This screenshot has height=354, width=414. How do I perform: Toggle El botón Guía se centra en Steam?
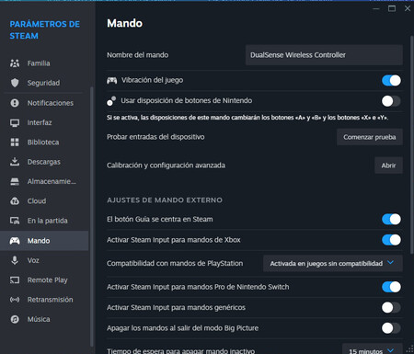tap(391, 219)
